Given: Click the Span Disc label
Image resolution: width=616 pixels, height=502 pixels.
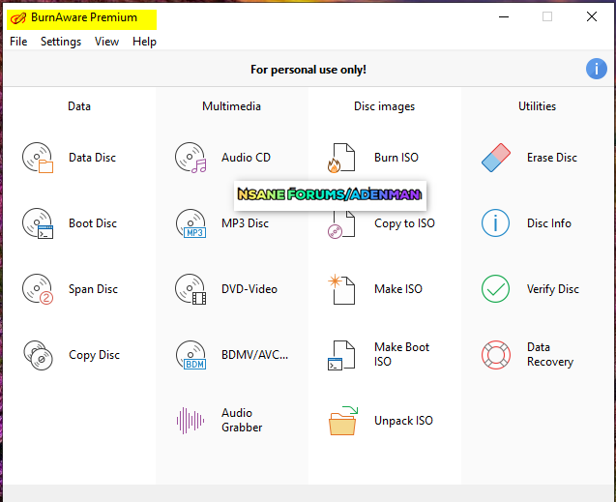Looking at the screenshot, I should (x=93, y=289).
